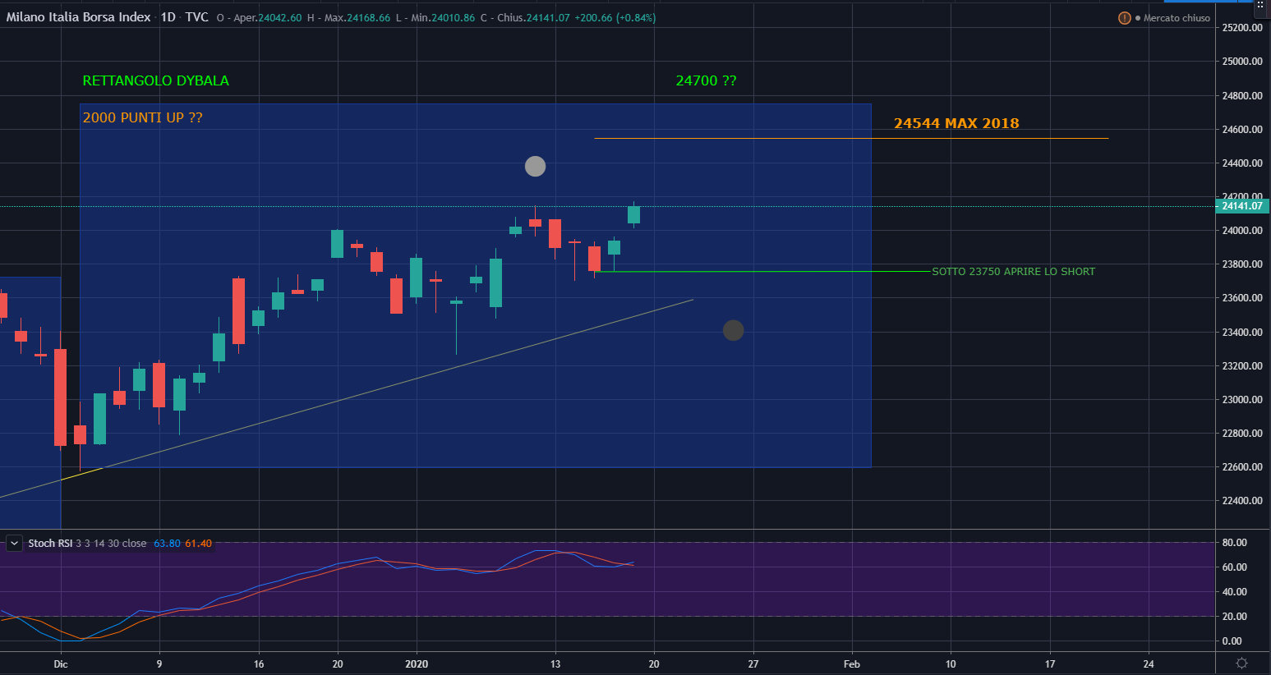Select the SOTTO 23750 APRIRE LO SHORT label
1271x675 pixels.
click(1013, 272)
